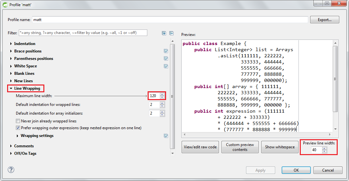Enable Never join already wrapped lines

tap(18, 121)
